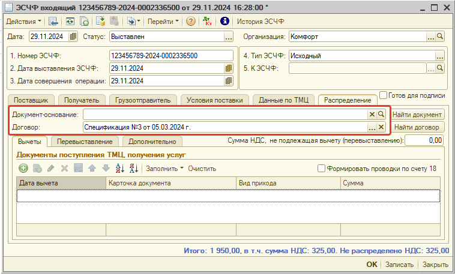
Task: Open the Заполнить dropdown
Action: pyautogui.click(x=164, y=169)
